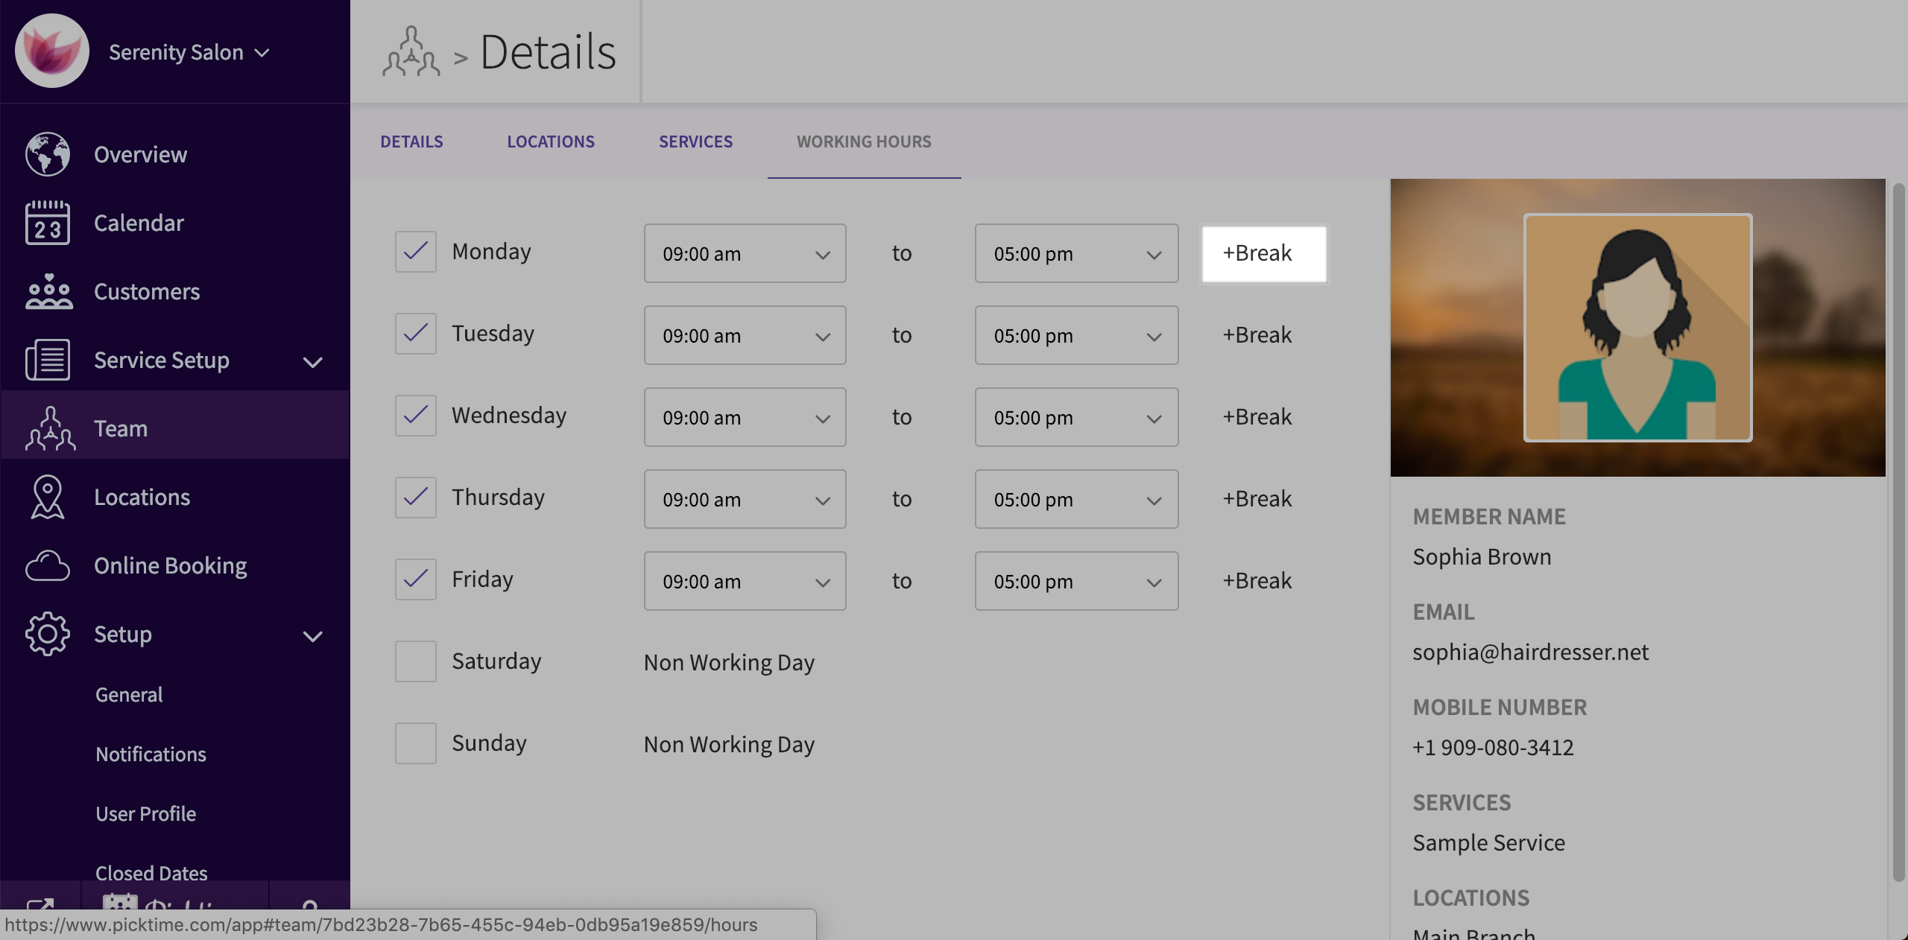Switch to the Services tab
The image size is (1908, 940).
coord(695,142)
